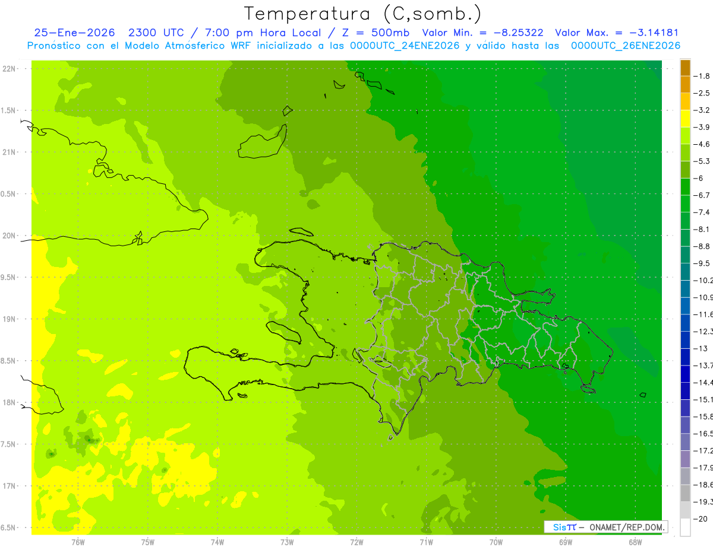This screenshot has width=713, height=550.
Task: Click the "Valor Max. = -3.14181" text
Action: 617,33
